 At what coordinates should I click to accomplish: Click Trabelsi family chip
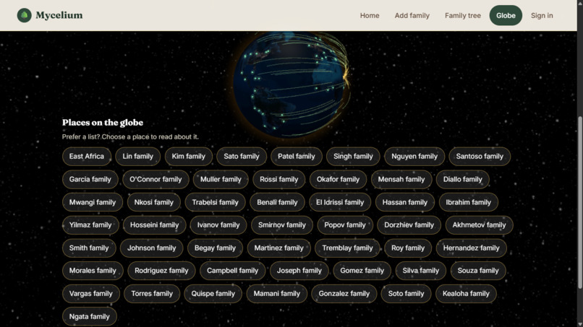click(215, 202)
